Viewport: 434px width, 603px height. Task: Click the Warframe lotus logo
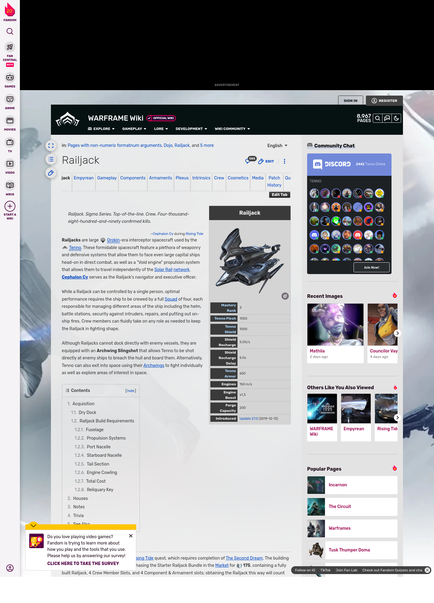pos(68,120)
